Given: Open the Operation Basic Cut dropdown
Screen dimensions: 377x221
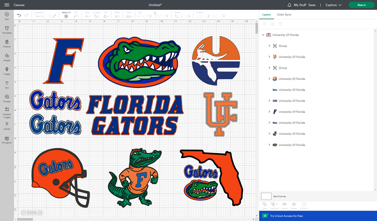Looking at the screenshot, I should pyautogui.click(x=43, y=16).
